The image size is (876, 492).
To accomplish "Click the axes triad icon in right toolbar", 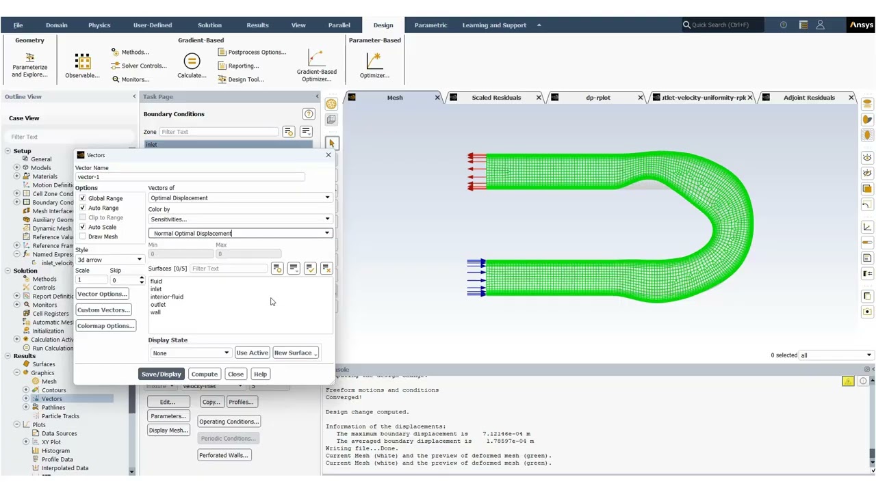I will (x=867, y=227).
